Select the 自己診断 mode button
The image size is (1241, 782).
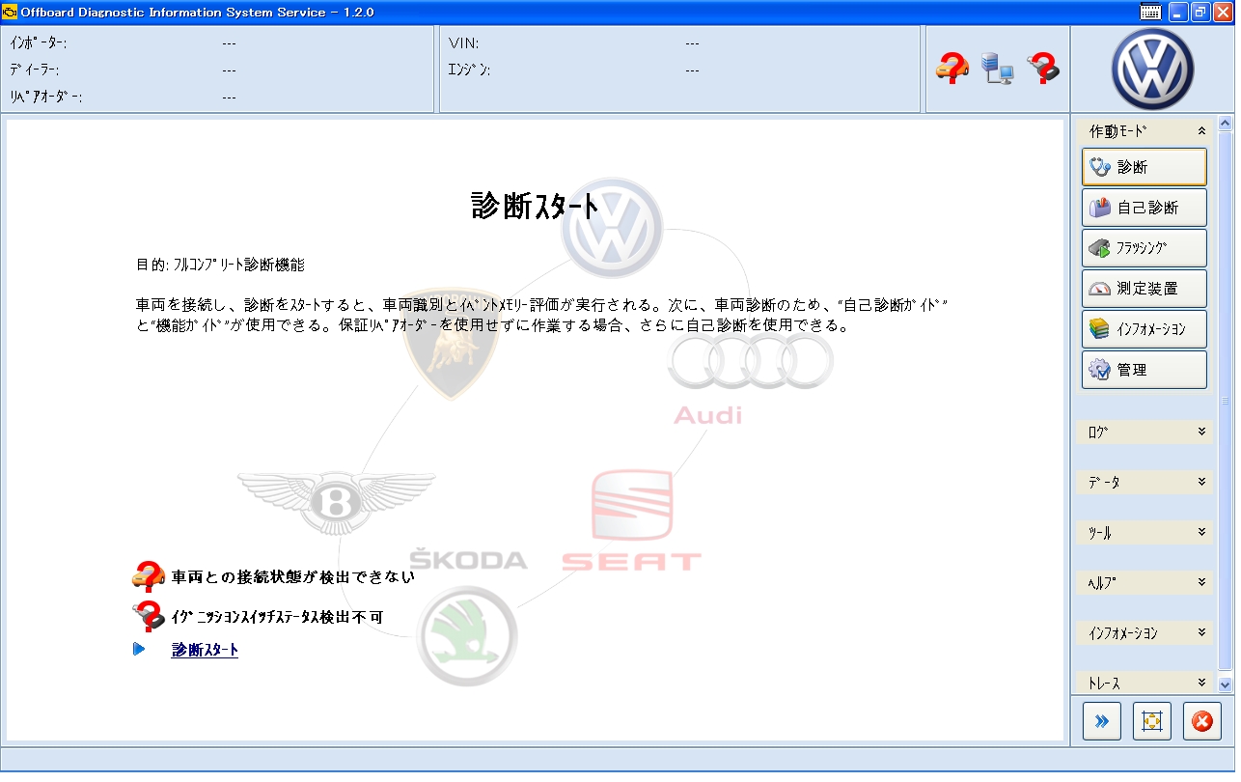pyautogui.click(x=1144, y=208)
